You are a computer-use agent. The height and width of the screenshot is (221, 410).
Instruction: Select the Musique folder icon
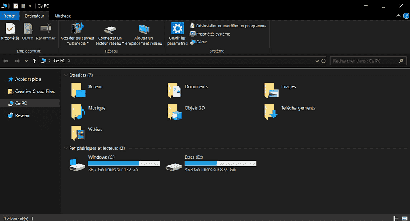click(x=78, y=112)
